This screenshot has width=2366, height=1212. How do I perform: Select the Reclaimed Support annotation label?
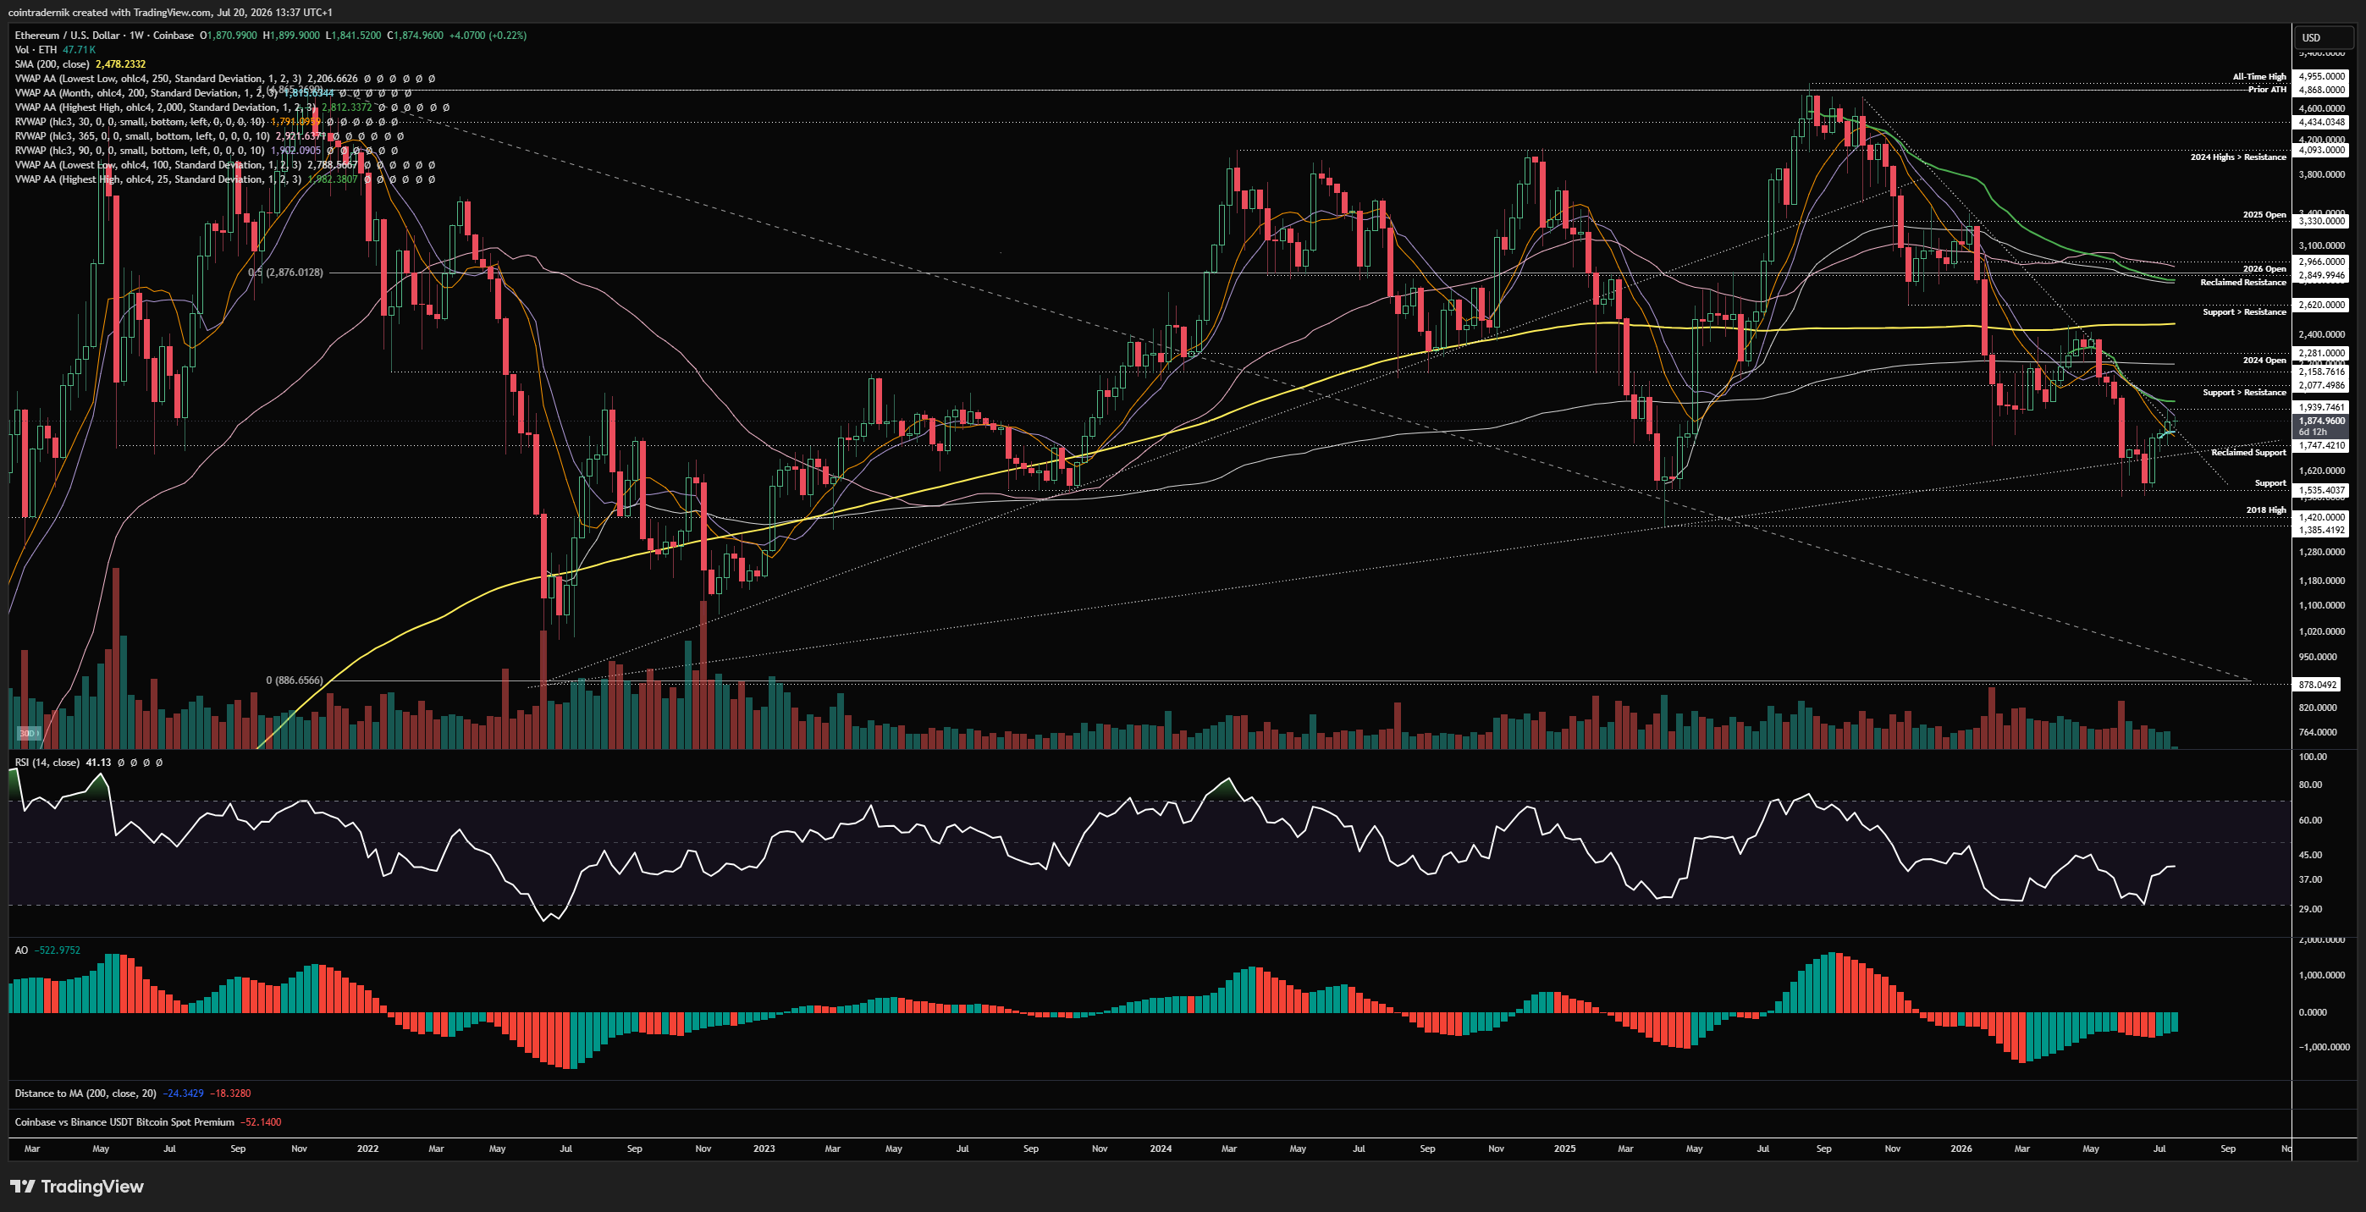click(2248, 453)
